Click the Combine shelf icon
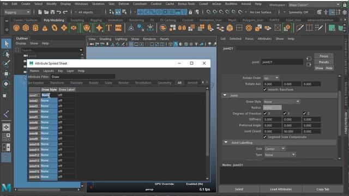This screenshot has width=349, height=196. (163, 28)
